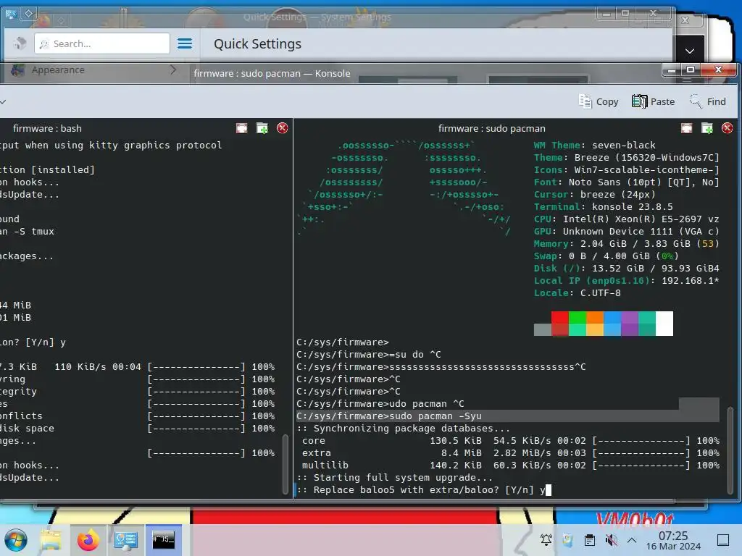Screen dimensions: 742x556
Task: Click the 'extra' database download row
Action: (511, 453)
